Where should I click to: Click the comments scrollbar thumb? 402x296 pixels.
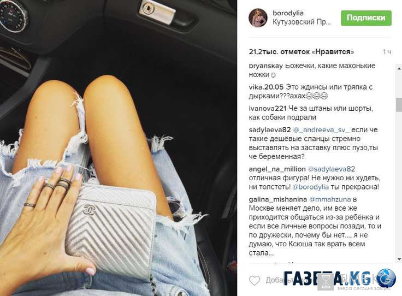[x=399, y=104]
